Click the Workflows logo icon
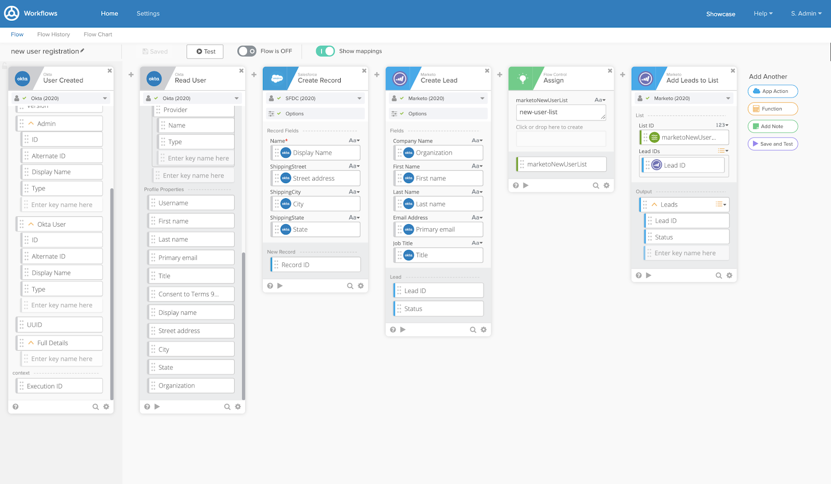Image resolution: width=831 pixels, height=484 pixels. point(11,13)
